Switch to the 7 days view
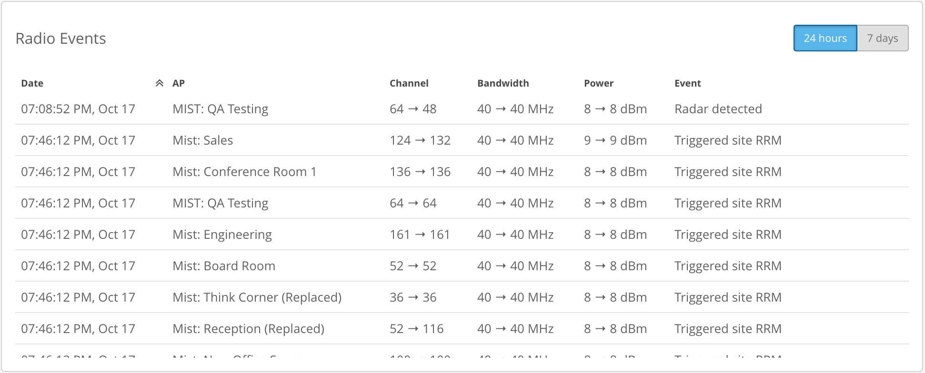Screen dimensions: 925x373 click(x=882, y=38)
